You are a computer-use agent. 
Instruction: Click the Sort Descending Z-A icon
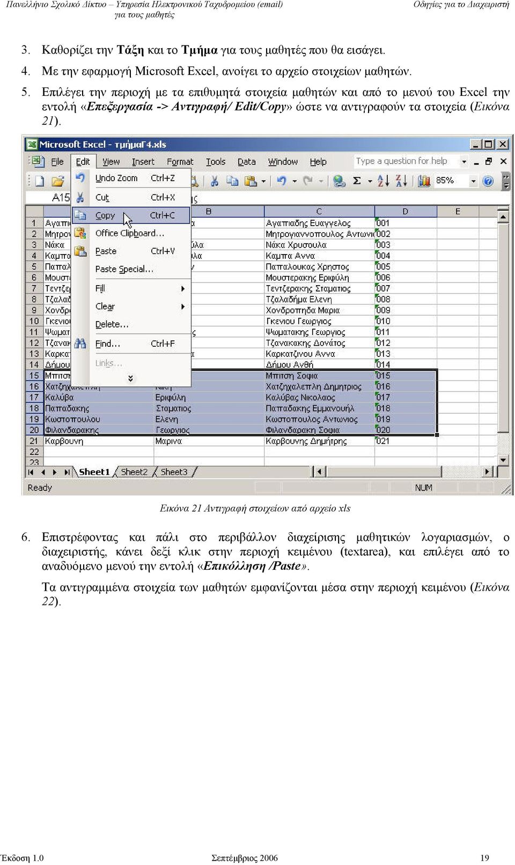tap(401, 181)
